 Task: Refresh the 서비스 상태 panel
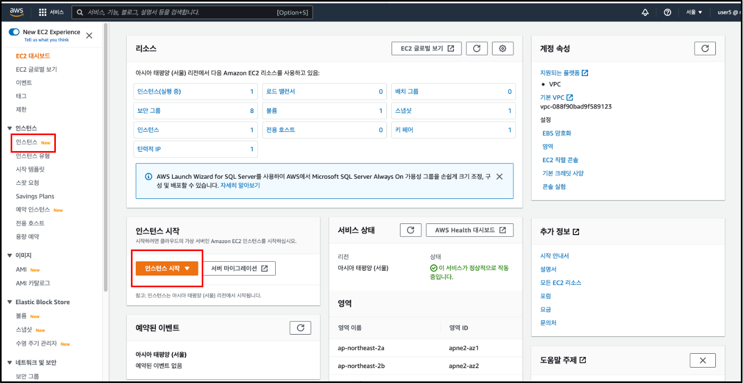[x=410, y=230]
